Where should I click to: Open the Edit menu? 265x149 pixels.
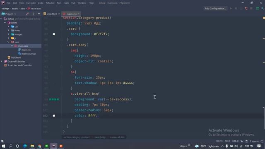click(15, 3)
